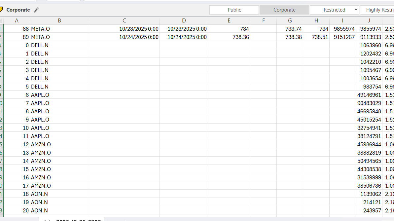The image size is (394, 221).
Task: Click cell with value 38506736
Action: point(369,186)
